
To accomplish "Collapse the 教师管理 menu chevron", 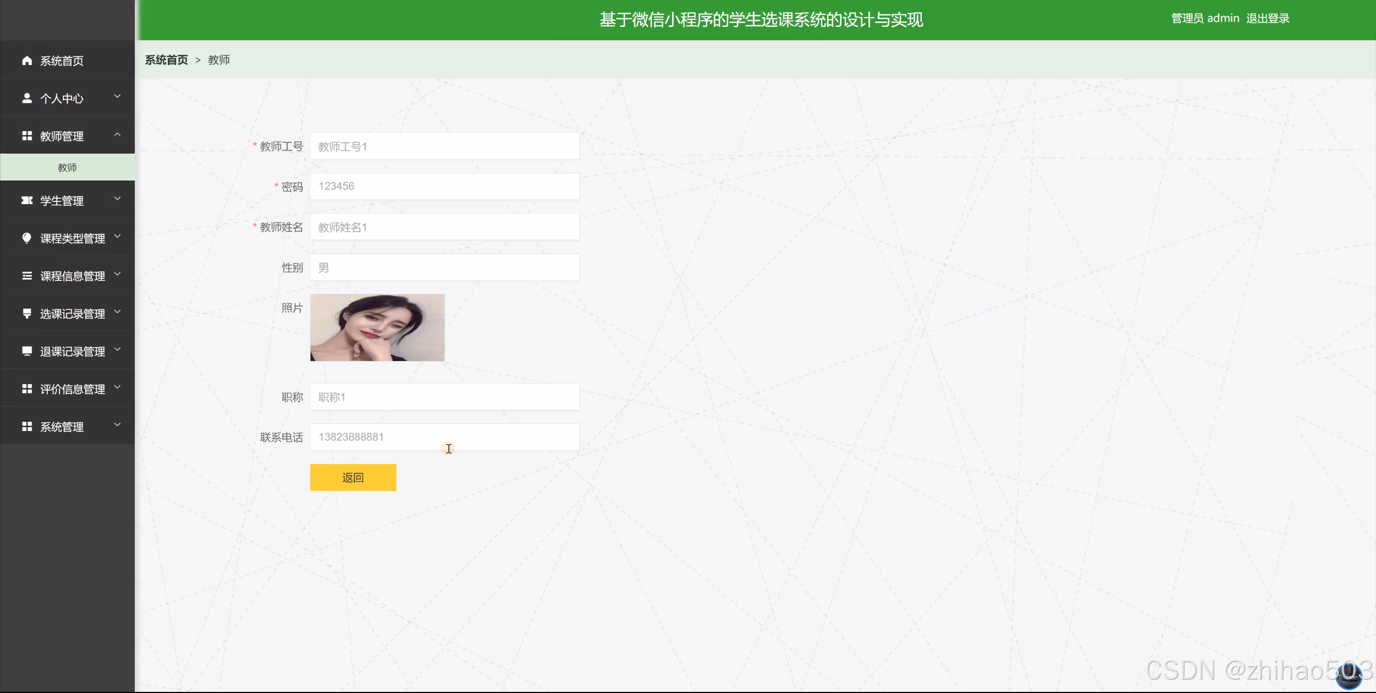I will [x=117, y=134].
